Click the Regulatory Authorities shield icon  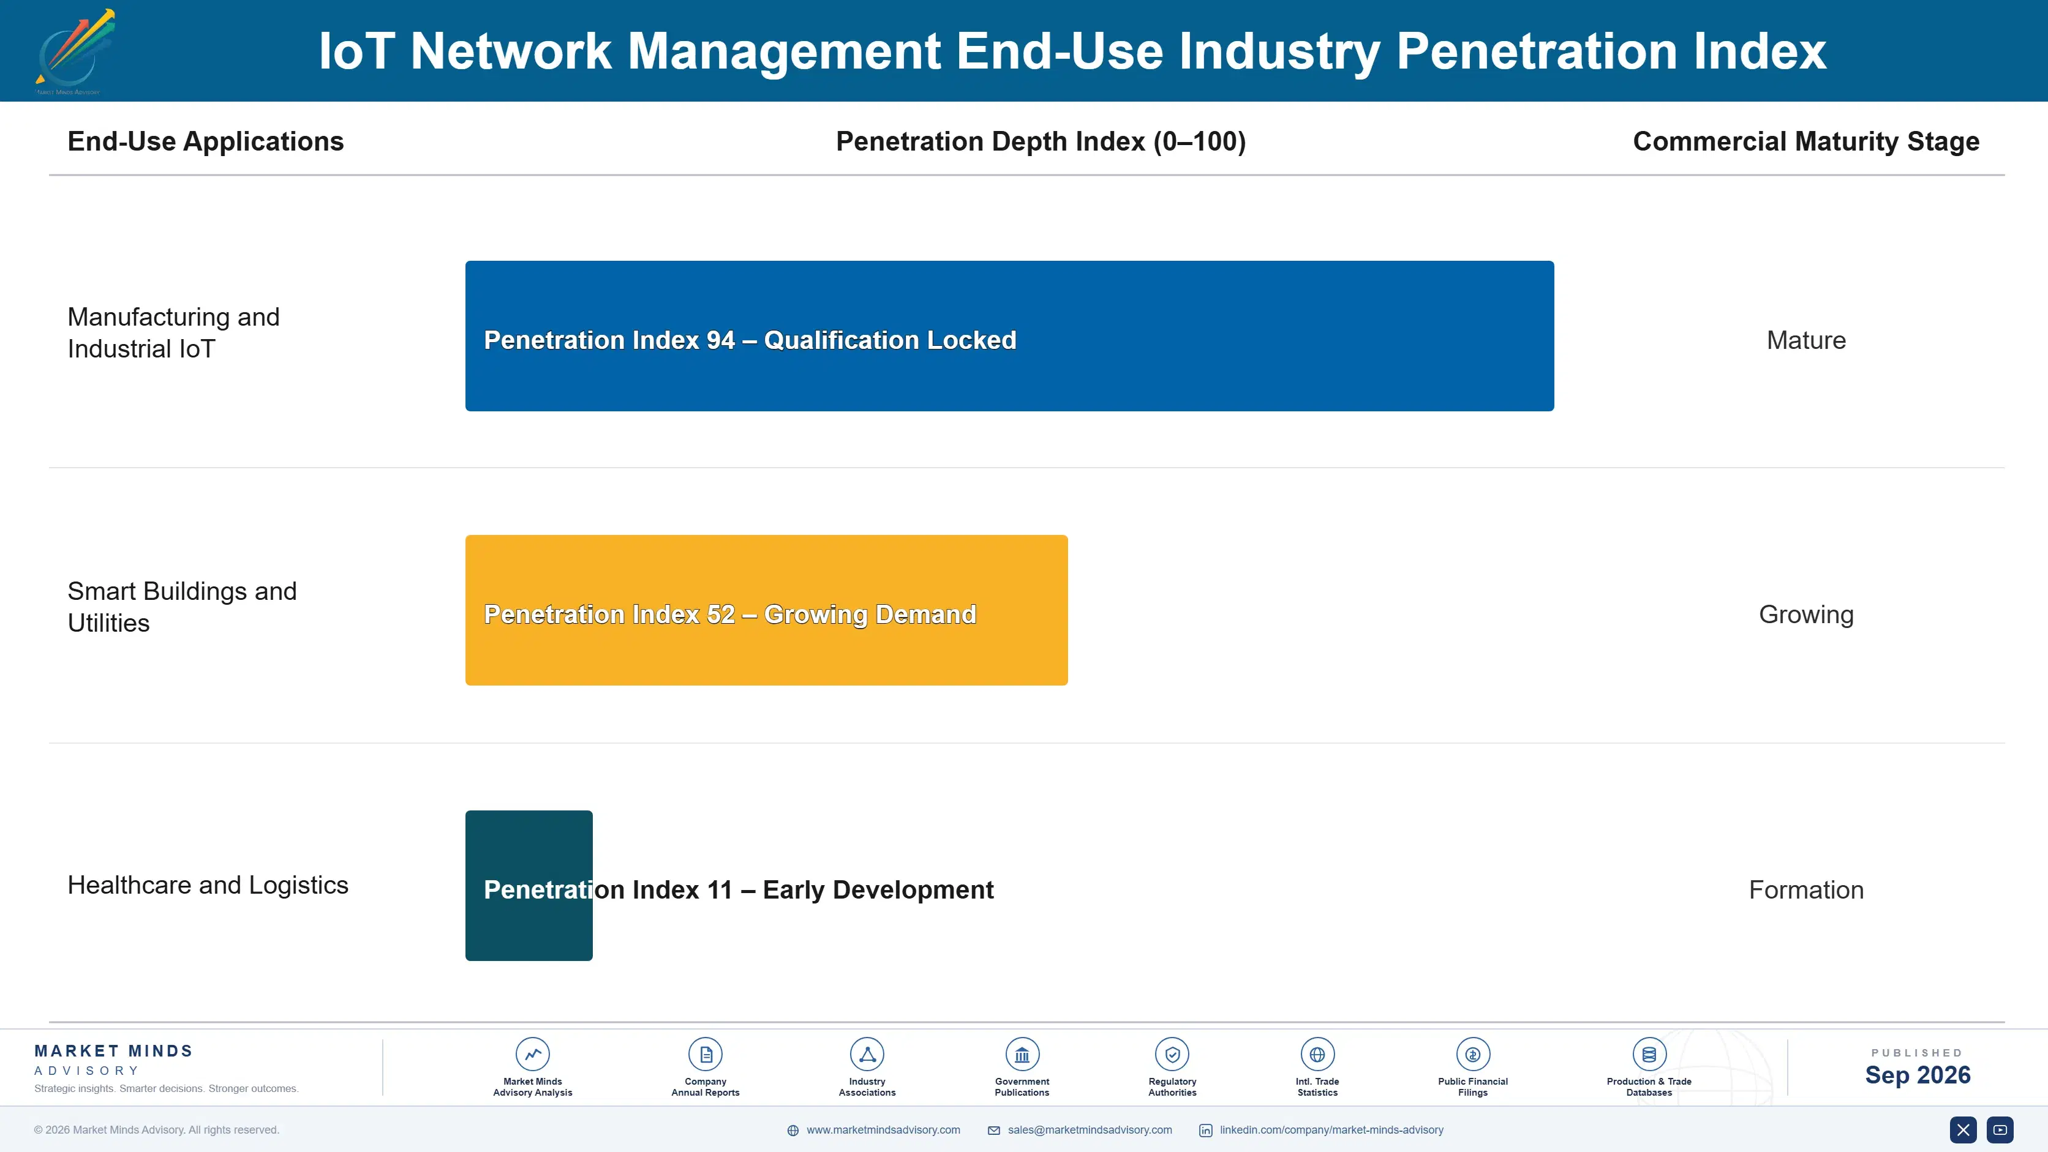pyautogui.click(x=1172, y=1054)
